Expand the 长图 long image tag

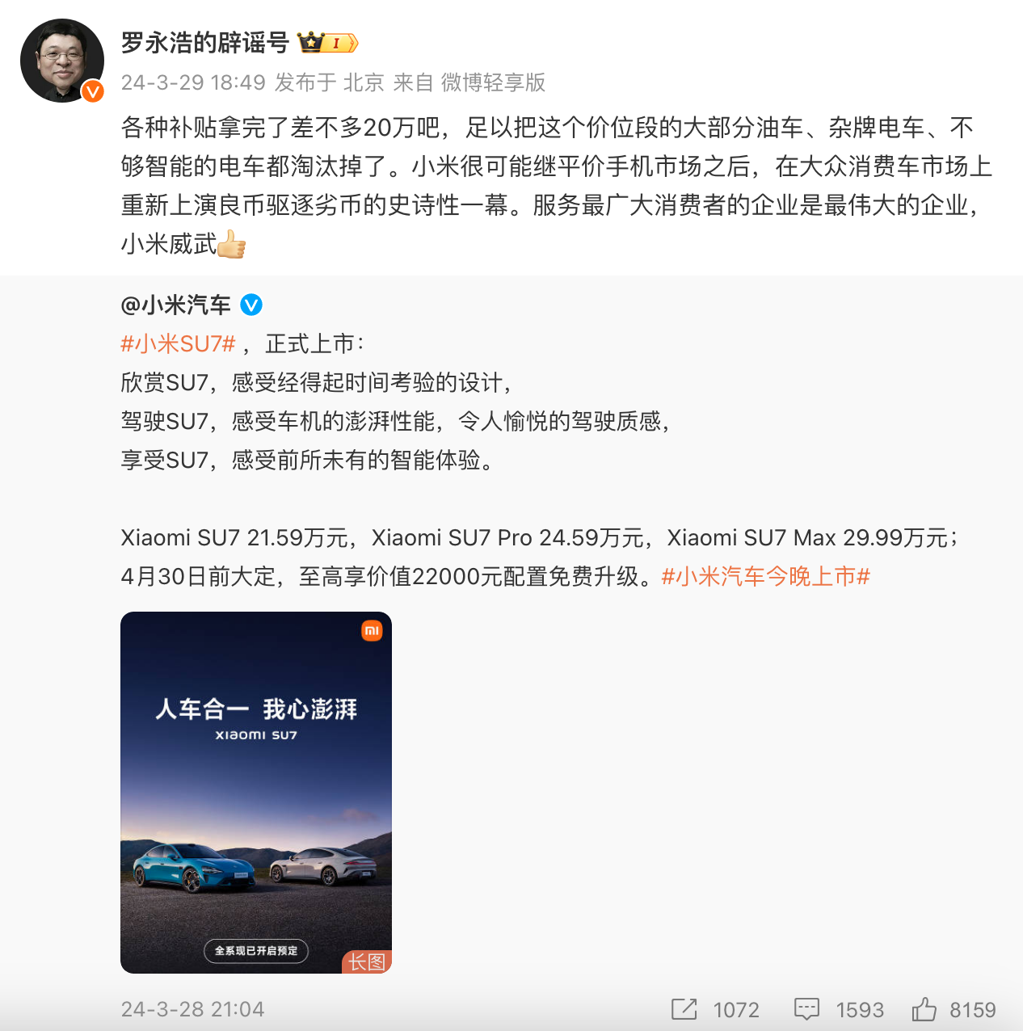point(367,962)
